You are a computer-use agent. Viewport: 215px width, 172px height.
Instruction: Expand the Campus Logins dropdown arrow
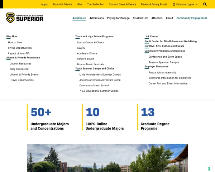click(197, 4)
